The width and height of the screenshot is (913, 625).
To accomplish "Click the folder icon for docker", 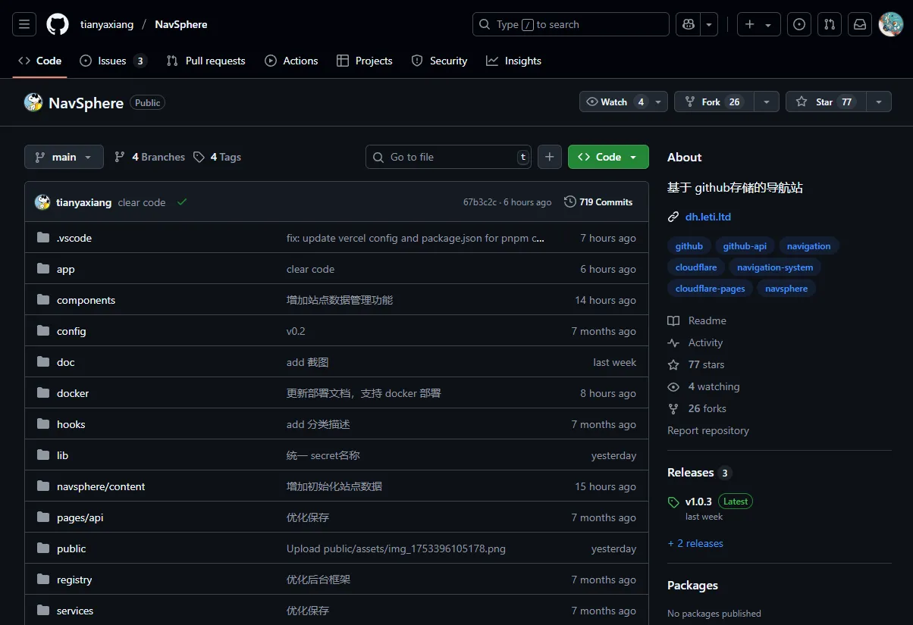I will click(43, 393).
